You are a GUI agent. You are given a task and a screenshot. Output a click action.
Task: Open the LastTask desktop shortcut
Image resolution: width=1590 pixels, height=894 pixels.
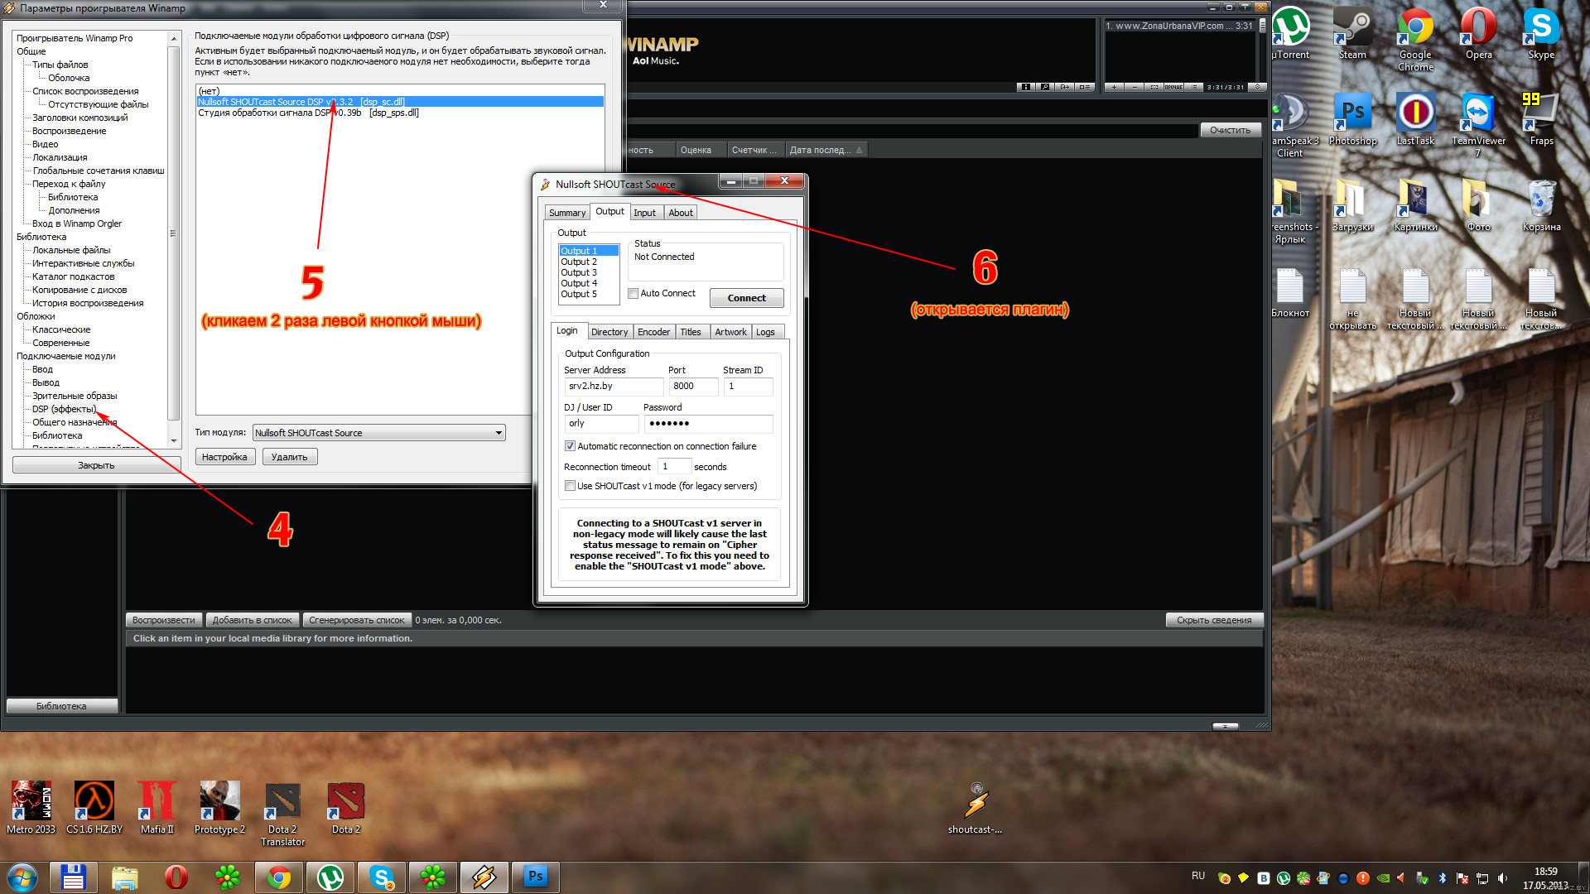(x=1415, y=120)
